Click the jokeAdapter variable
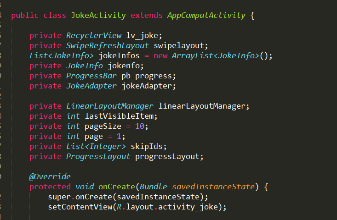 pos(147,86)
